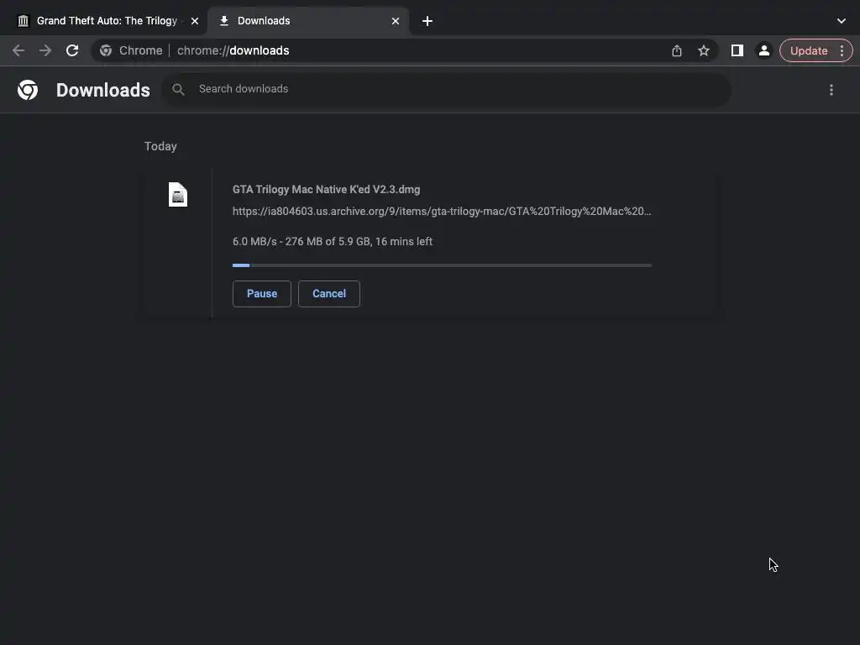Image resolution: width=860 pixels, height=645 pixels.
Task: Share this page via the share icon
Action: (x=677, y=50)
